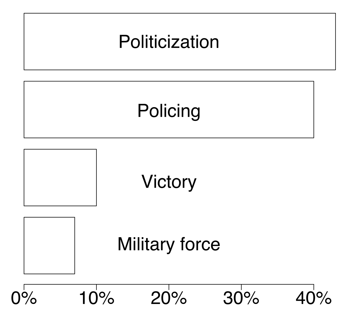This screenshot has width=345, height=315.
Task: Click the right edge of Policing bar
Action: pos(314,110)
